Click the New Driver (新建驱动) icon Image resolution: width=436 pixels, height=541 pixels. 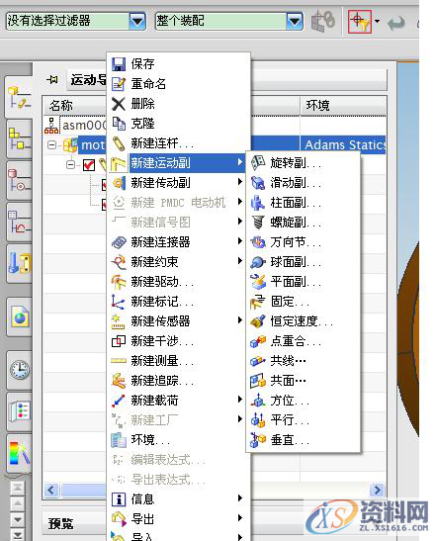(x=119, y=282)
